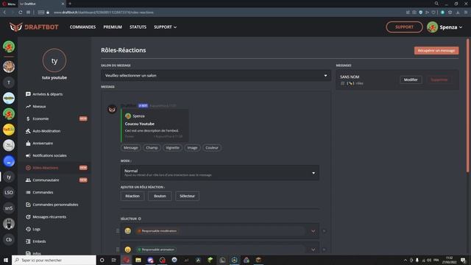This screenshot has height=265, width=471.
Task: Open the Support dropdown in the nav
Action: click(x=165, y=27)
